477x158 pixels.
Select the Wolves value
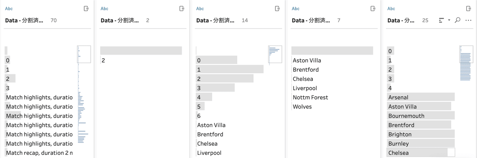[302, 107]
